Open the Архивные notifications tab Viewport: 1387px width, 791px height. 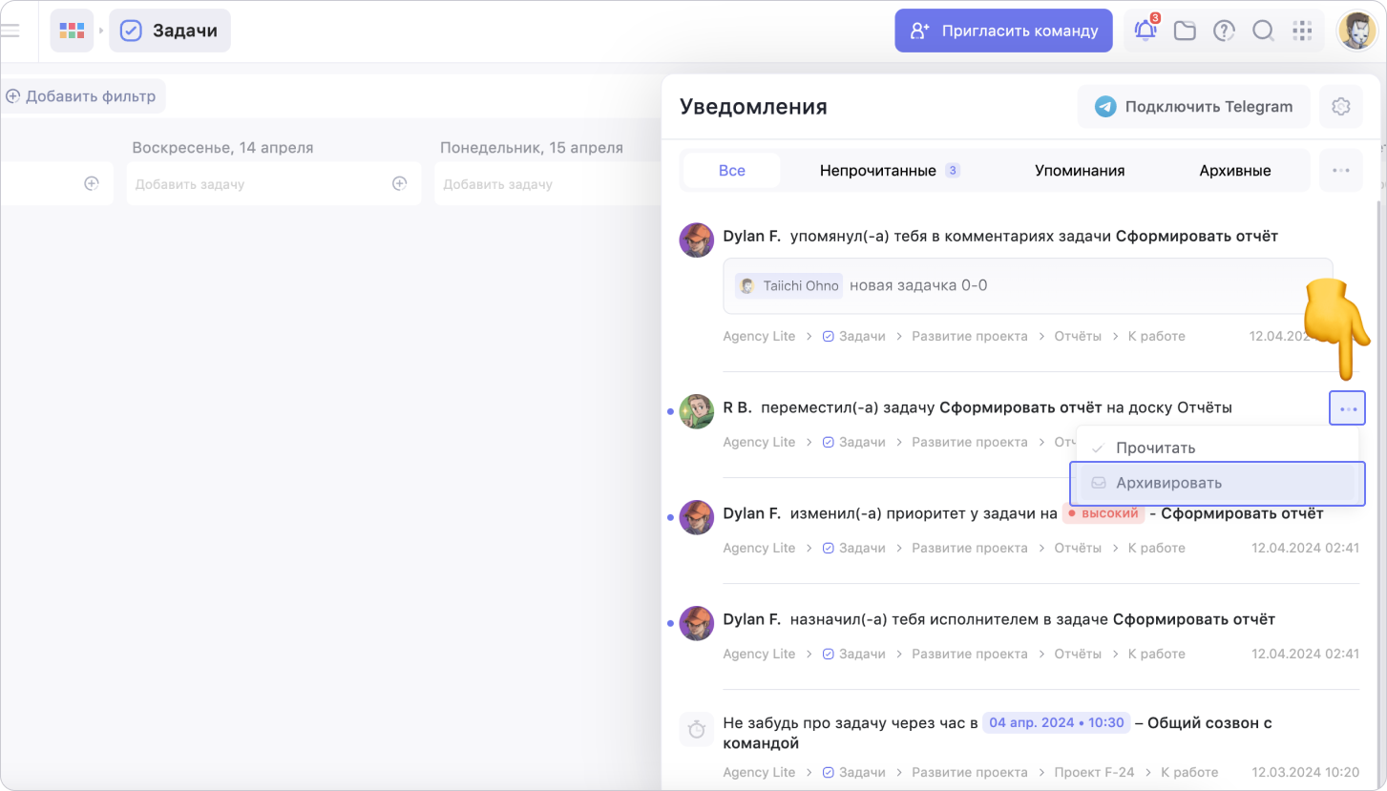pyautogui.click(x=1235, y=171)
